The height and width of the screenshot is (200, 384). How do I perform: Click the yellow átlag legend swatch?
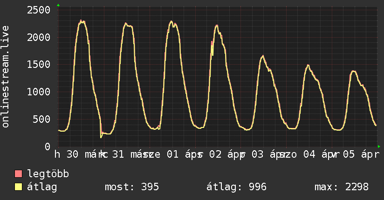tap(18, 187)
